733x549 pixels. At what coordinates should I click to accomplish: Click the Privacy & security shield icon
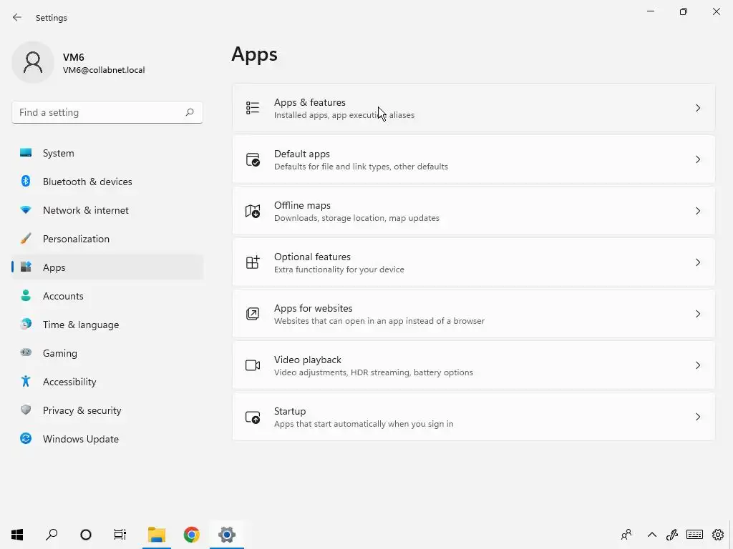(x=26, y=410)
